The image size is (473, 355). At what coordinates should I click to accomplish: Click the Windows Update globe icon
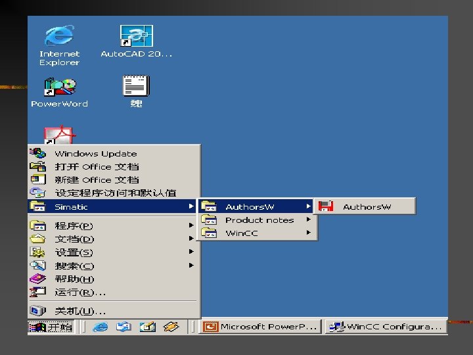37,153
